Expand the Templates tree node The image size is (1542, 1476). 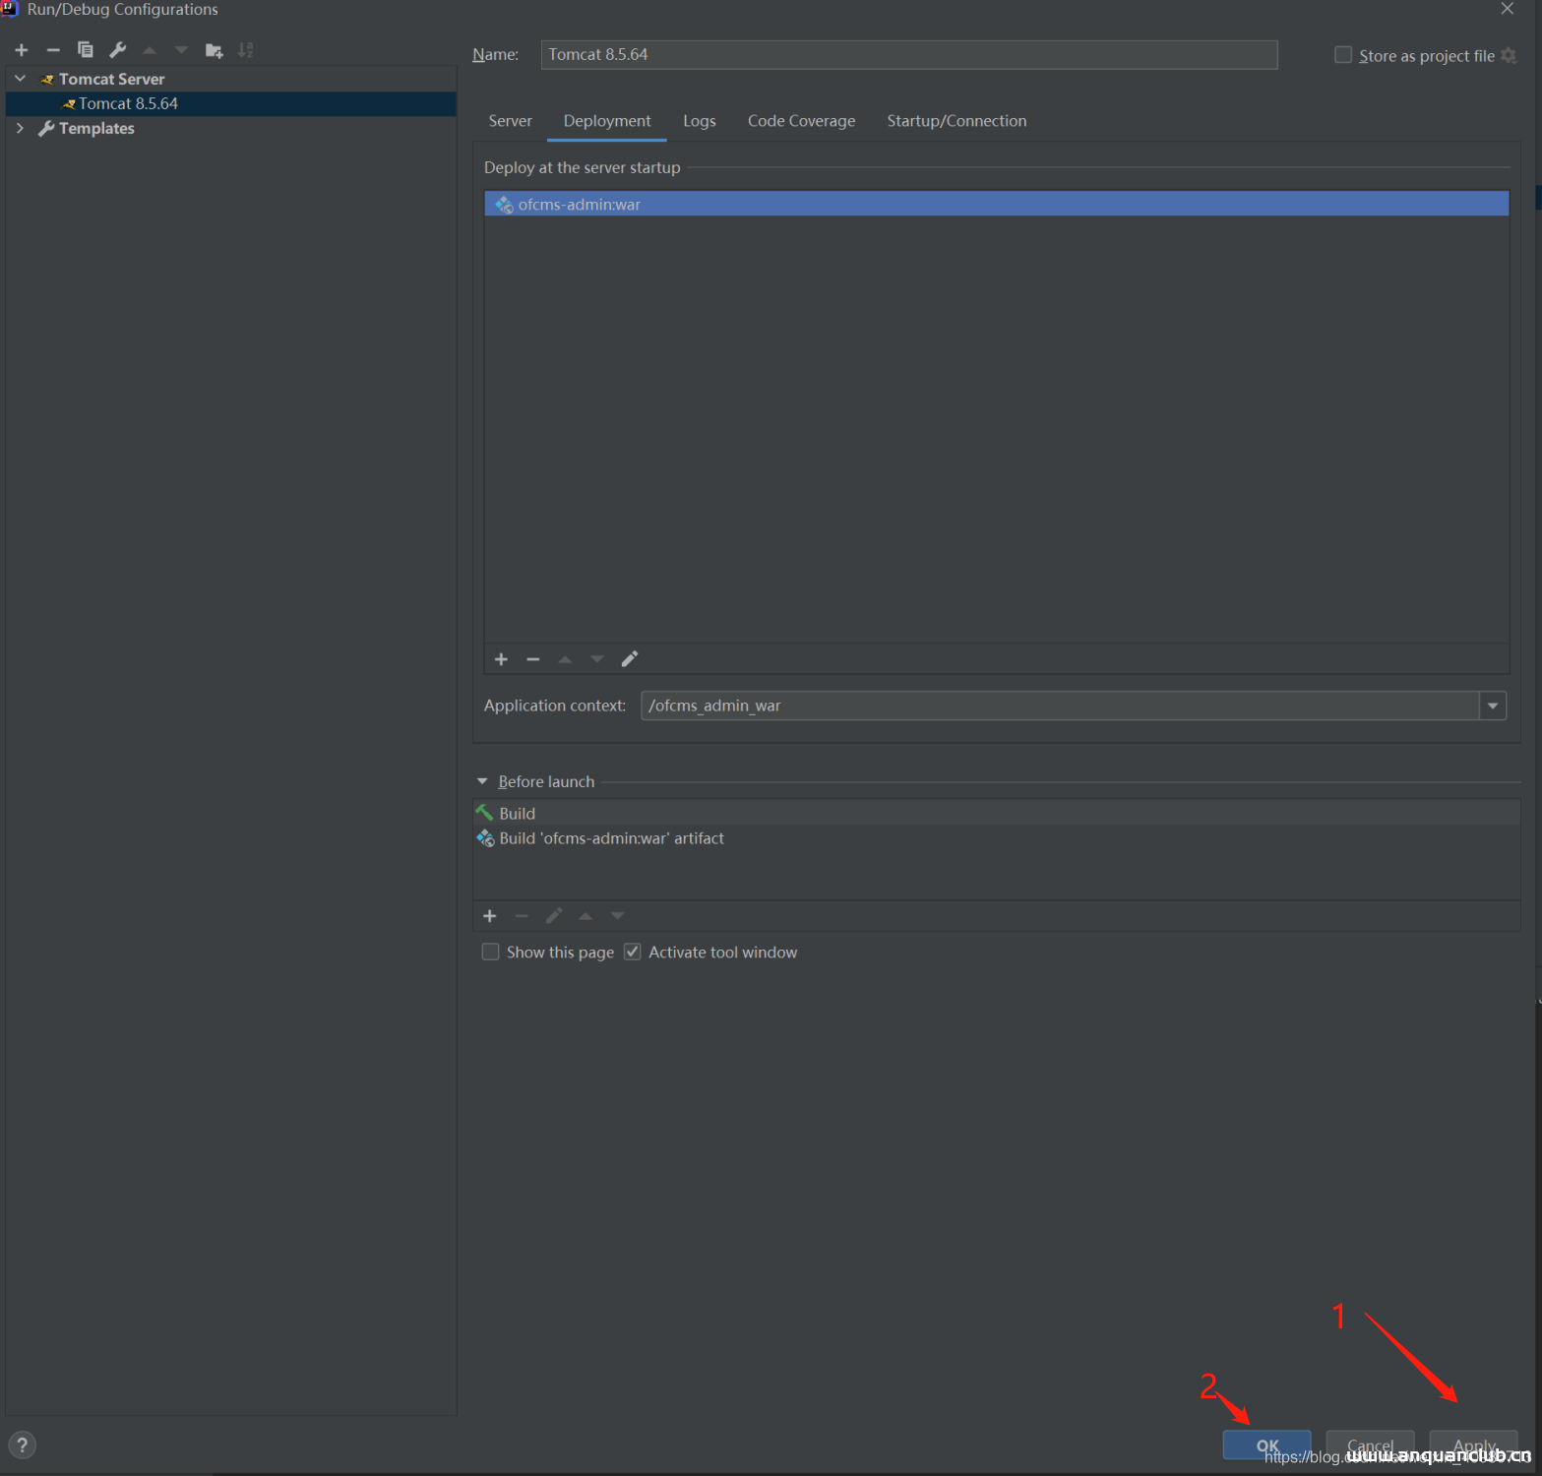coord(20,128)
